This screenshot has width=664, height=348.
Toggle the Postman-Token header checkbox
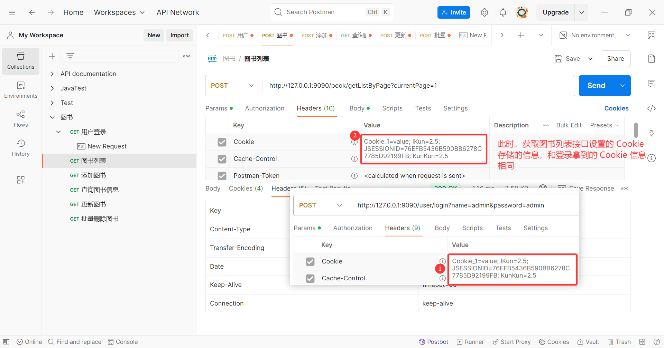click(222, 176)
